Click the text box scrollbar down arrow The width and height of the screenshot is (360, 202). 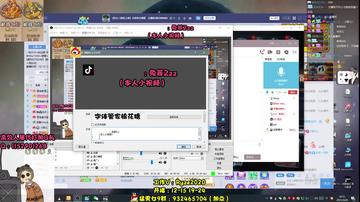pyautogui.click(x=199, y=139)
